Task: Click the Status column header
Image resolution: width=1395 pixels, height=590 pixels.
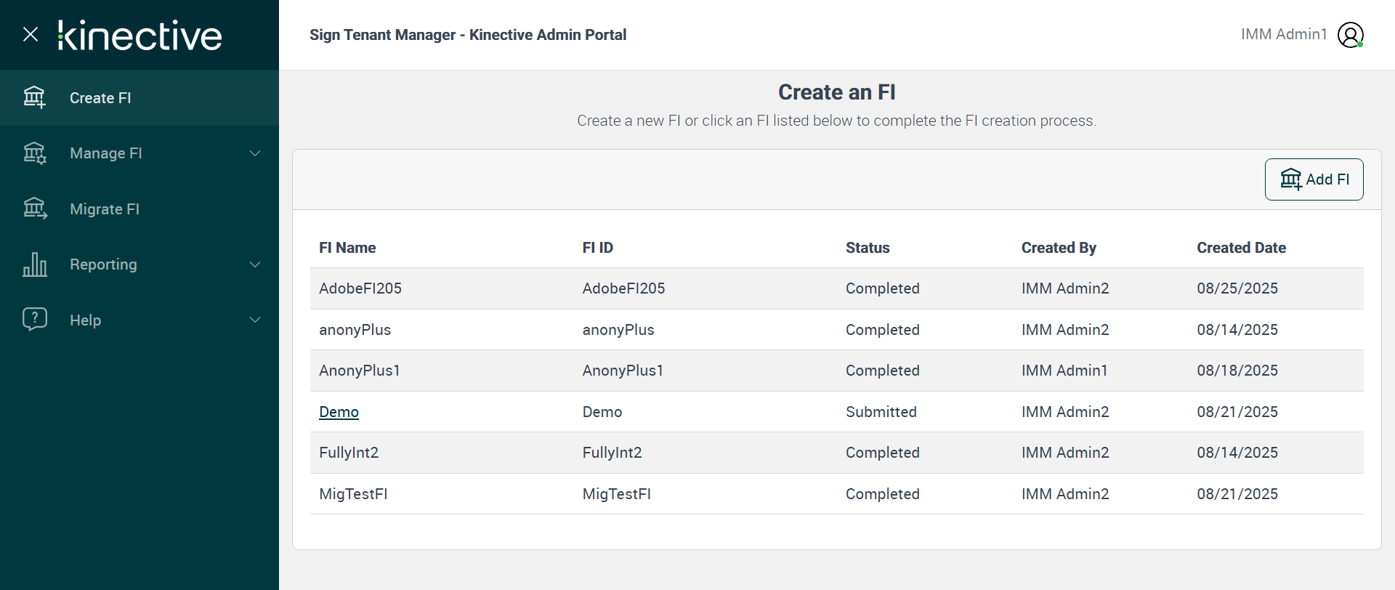Action: pos(868,248)
